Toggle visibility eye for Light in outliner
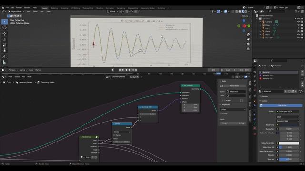Screen dimensions: 305x171 click(x=299, y=28)
